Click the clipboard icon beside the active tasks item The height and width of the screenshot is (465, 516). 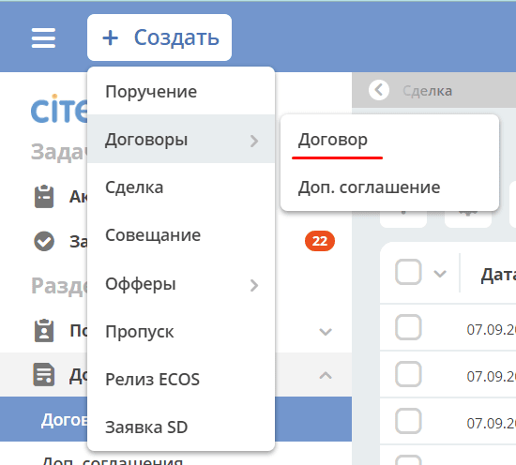click(44, 197)
